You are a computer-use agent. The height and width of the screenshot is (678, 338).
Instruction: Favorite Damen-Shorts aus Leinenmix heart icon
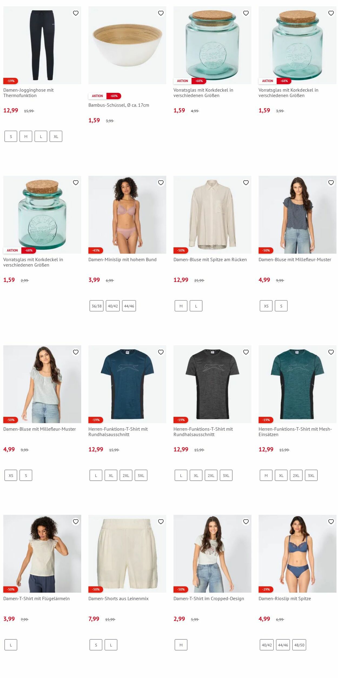[161, 522]
